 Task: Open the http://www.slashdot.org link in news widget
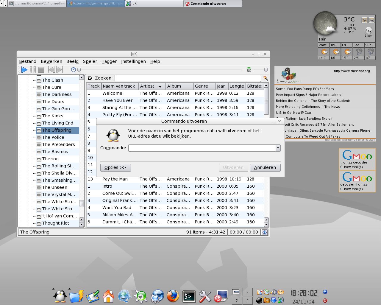[x=352, y=71]
